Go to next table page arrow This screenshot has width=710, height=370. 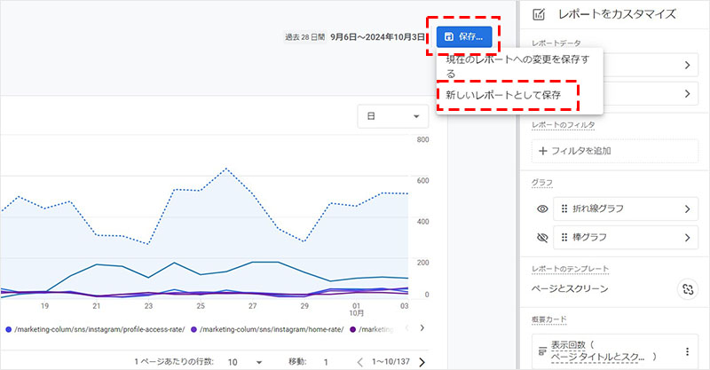pos(421,362)
